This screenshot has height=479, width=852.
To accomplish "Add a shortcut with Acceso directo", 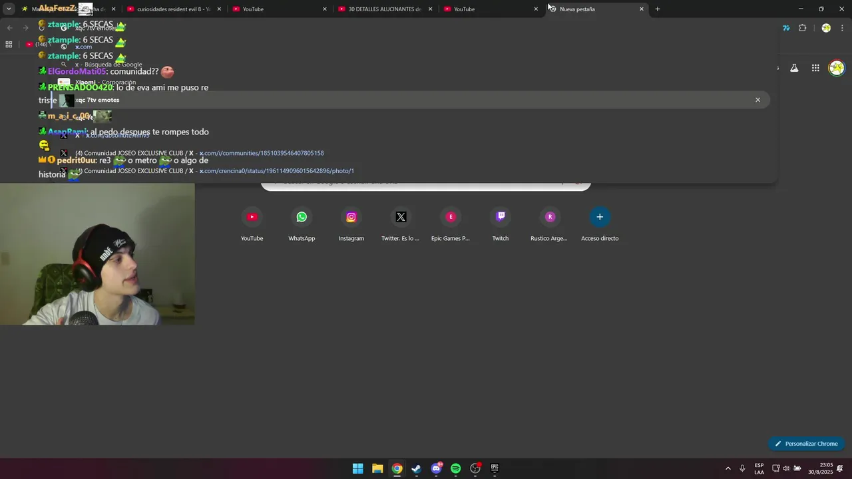I will [600, 224].
